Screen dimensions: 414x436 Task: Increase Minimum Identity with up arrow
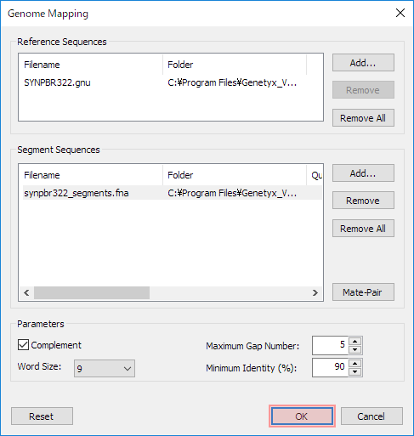(x=354, y=364)
